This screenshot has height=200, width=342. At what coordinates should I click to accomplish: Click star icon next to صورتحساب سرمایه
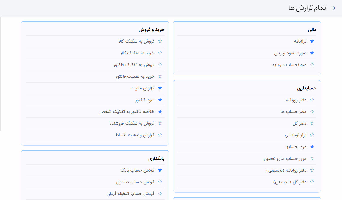pyautogui.click(x=312, y=65)
